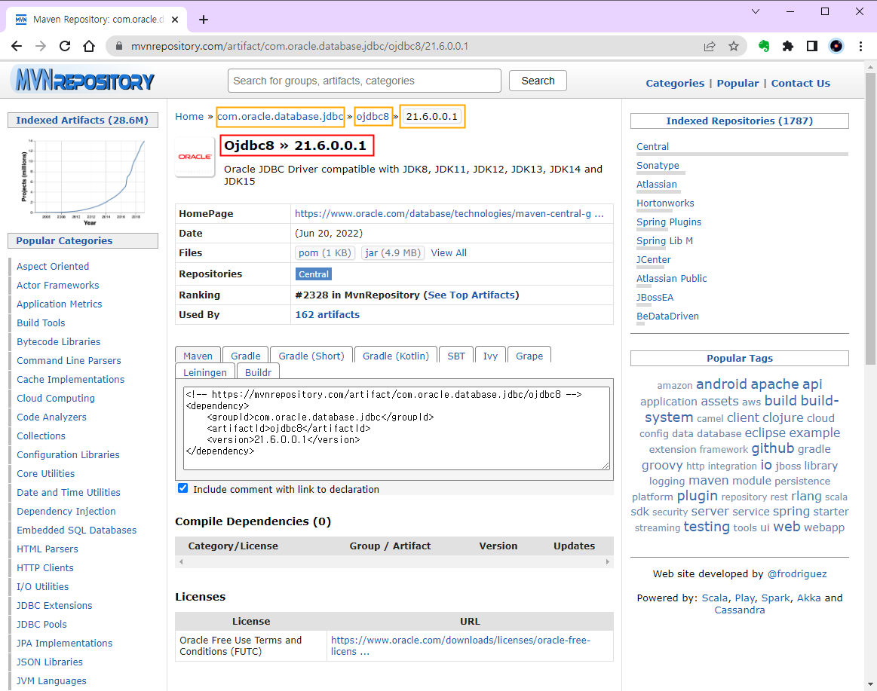
Task: Click the Central repository badge
Action: tap(314, 274)
